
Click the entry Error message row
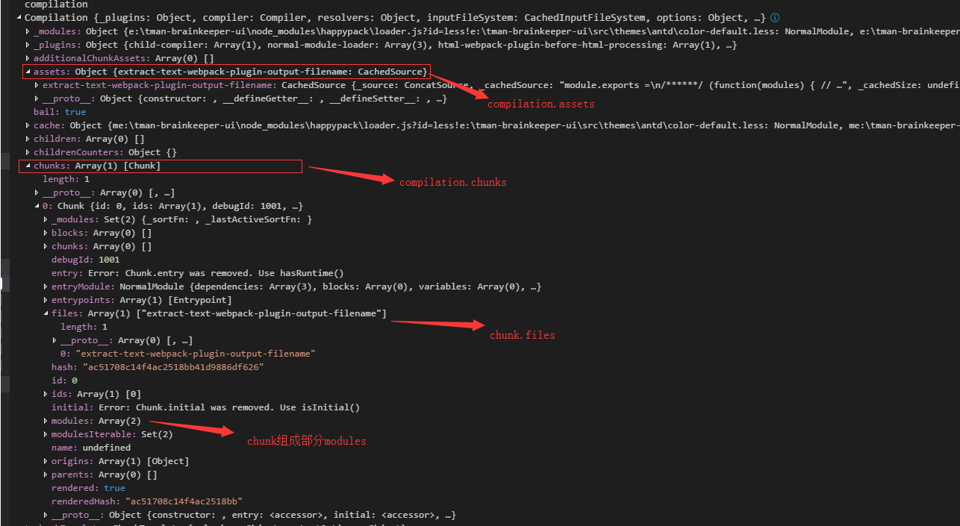point(198,273)
